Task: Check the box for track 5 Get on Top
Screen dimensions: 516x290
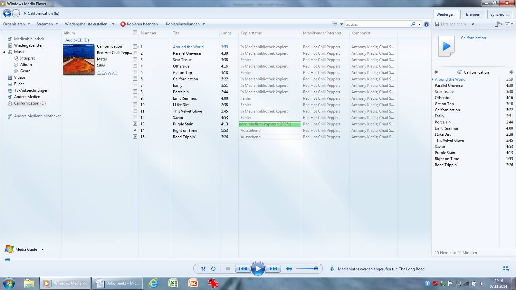Action: (135, 72)
